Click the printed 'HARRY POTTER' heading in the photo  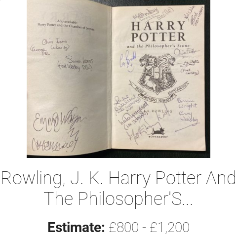tap(158, 31)
